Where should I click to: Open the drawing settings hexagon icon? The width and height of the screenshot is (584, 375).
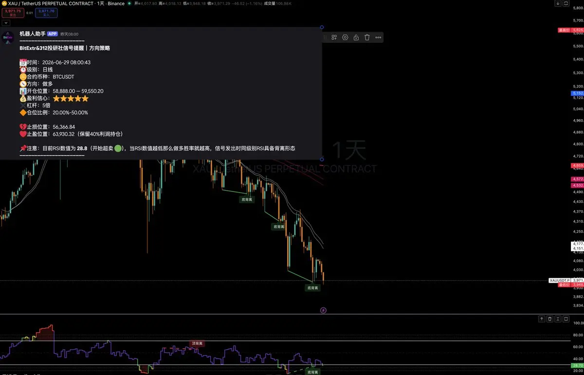(x=345, y=37)
